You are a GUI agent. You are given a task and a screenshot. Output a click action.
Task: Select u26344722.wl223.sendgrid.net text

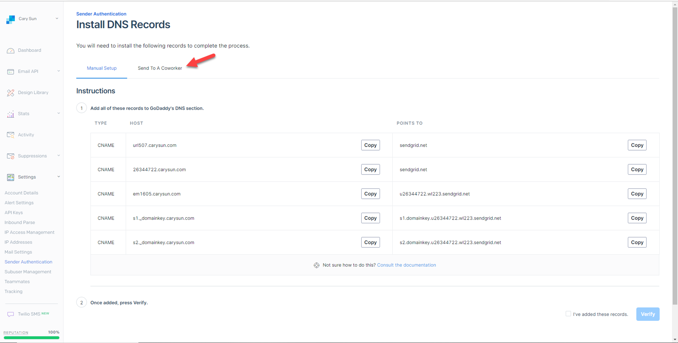pos(435,194)
